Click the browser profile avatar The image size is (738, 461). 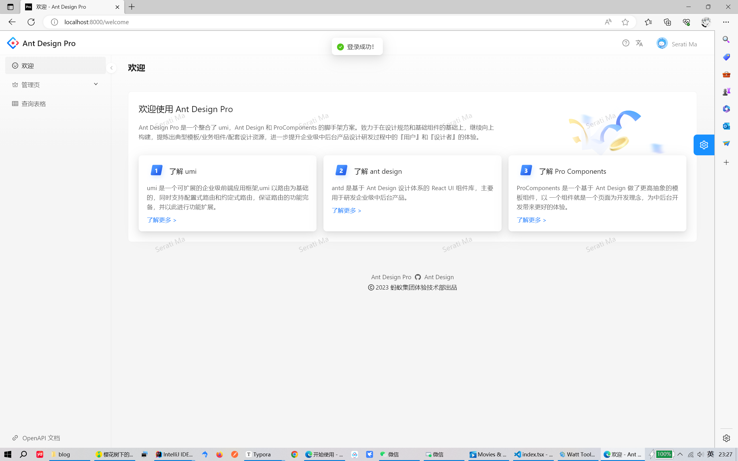pyautogui.click(x=706, y=22)
